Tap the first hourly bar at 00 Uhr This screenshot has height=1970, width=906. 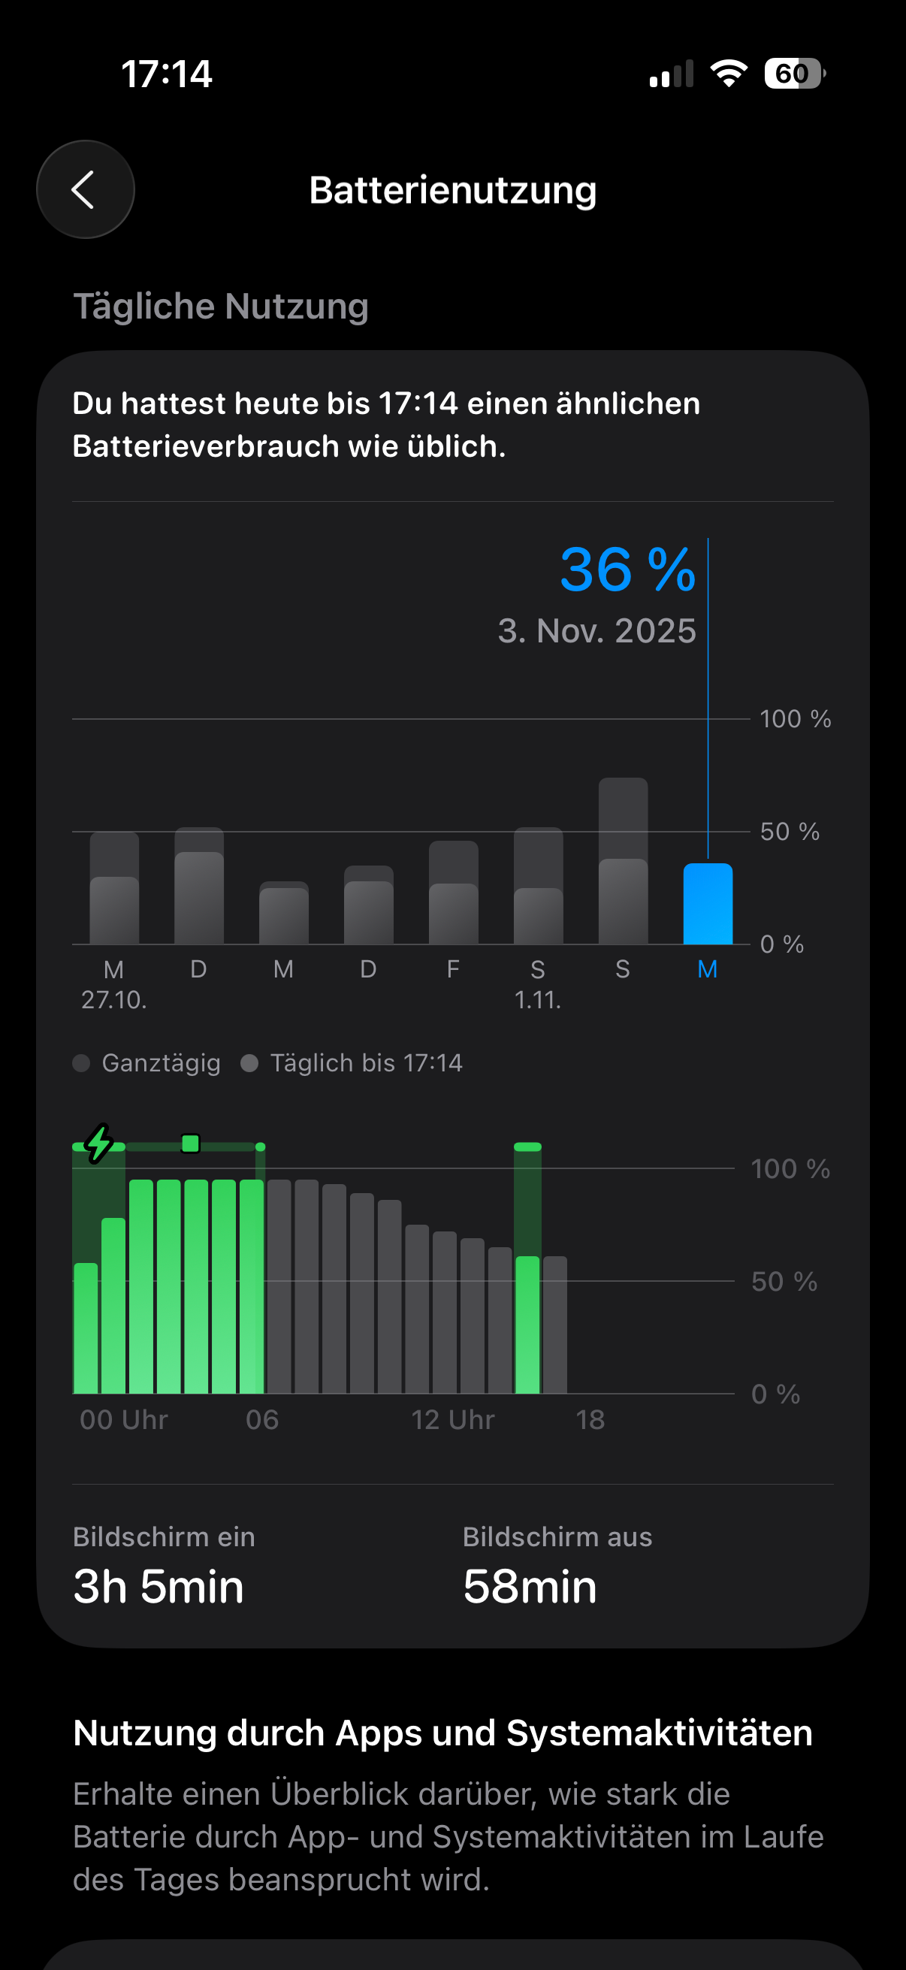pos(86,1328)
